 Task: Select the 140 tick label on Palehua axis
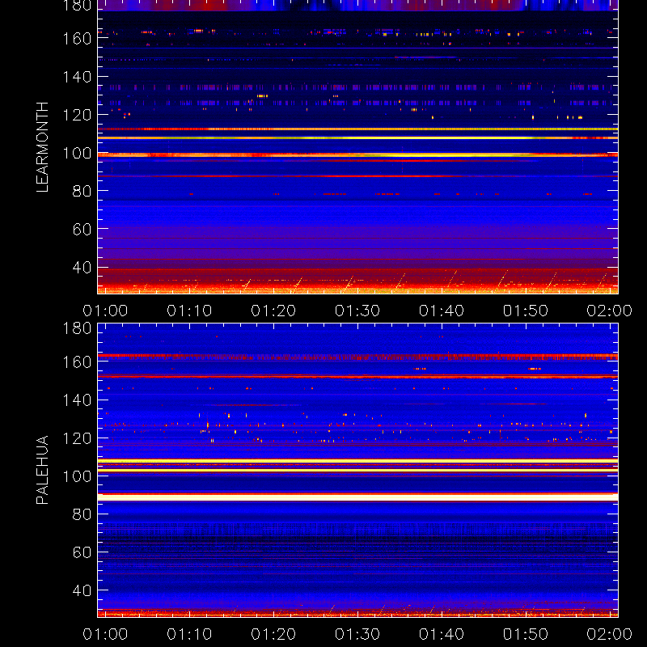point(77,400)
